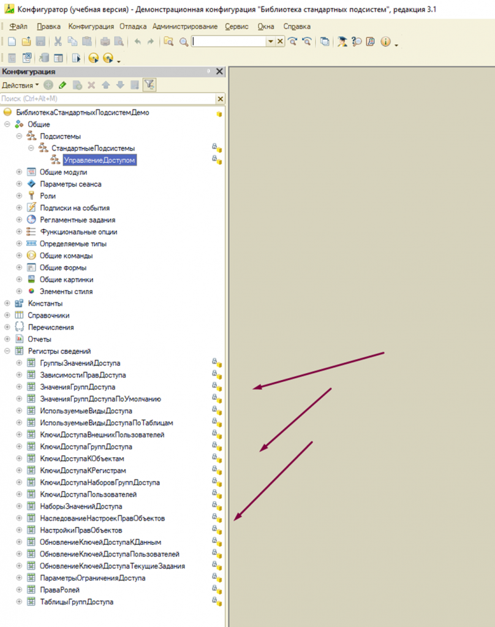
Task: Click the second debugging play icon
Action: tap(108, 58)
